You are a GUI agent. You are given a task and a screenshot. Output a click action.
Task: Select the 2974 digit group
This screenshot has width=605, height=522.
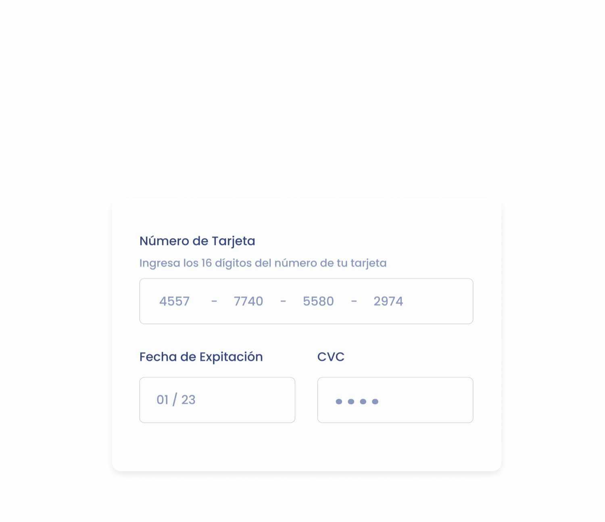pyautogui.click(x=388, y=301)
